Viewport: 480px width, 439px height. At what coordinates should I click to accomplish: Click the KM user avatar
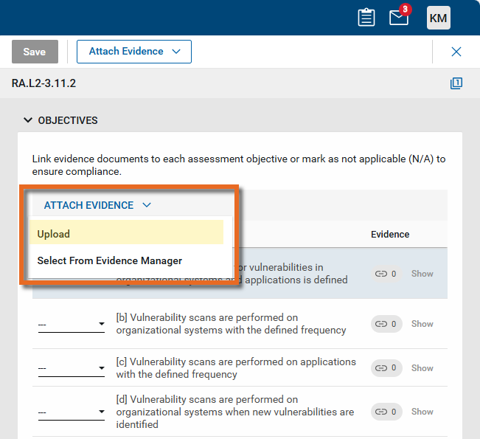pyautogui.click(x=438, y=18)
